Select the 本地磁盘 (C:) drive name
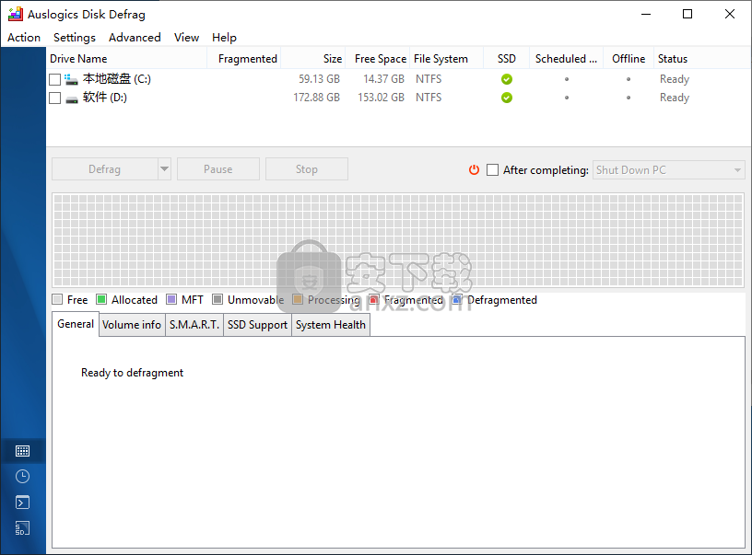 (116, 78)
